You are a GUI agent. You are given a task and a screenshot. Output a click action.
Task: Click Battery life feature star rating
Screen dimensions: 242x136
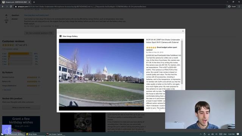pos(32,82)
